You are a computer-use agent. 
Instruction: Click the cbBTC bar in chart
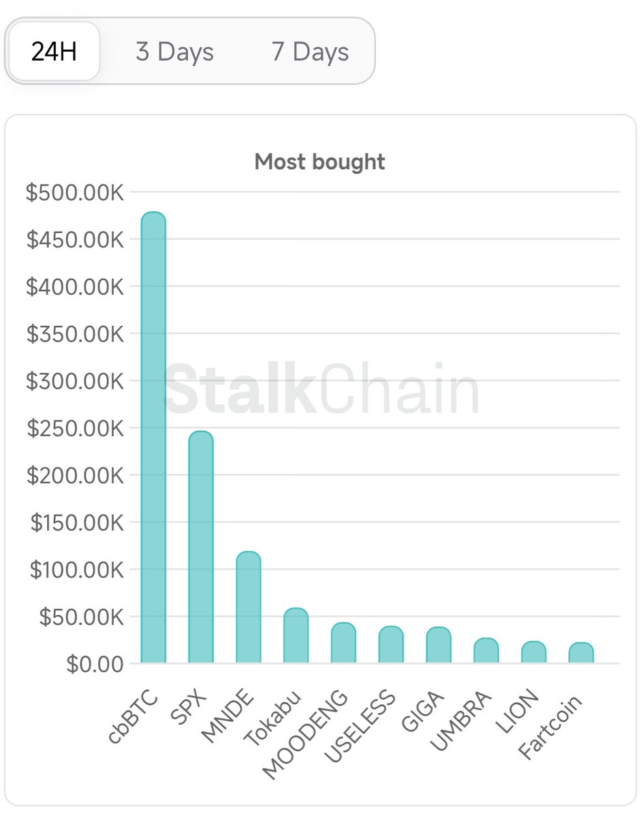(153, 438)
